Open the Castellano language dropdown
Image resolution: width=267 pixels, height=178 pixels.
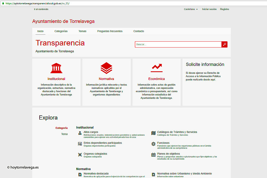pos(191,9)
